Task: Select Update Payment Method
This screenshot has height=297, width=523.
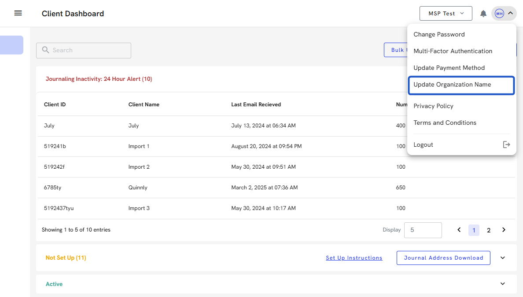Action: point(449,68)
